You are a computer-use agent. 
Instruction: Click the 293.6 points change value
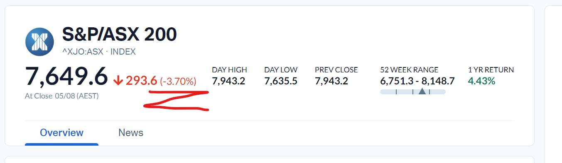[141, 81]
